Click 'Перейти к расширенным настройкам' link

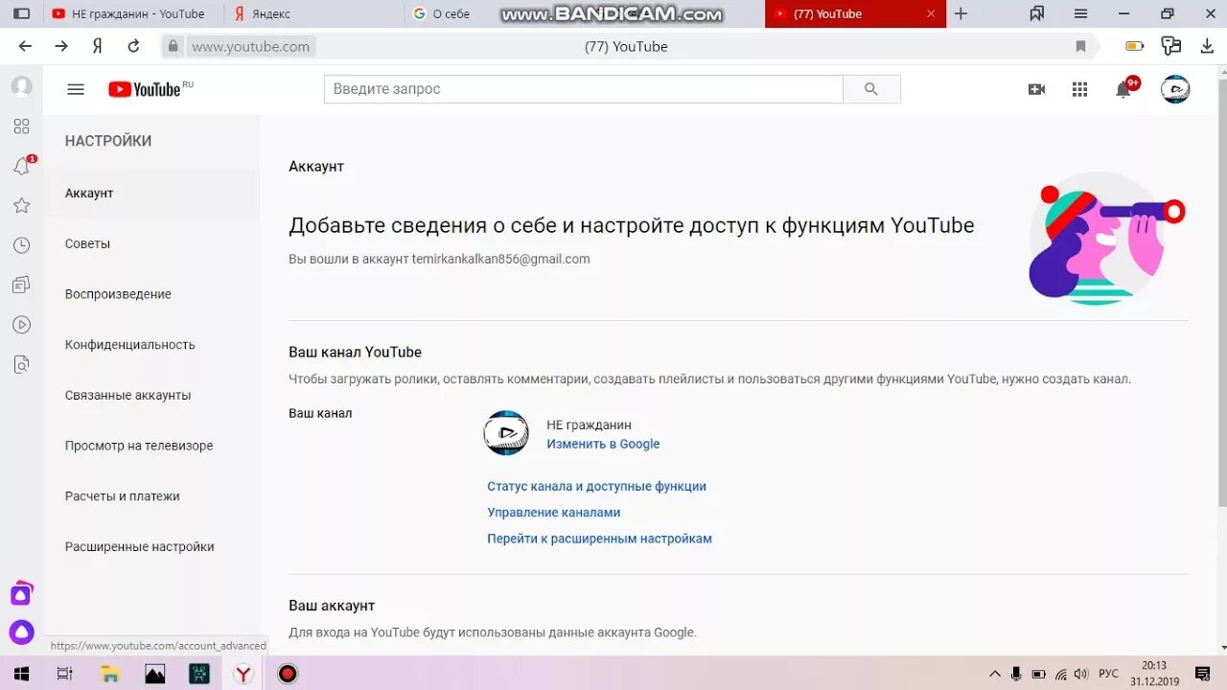tap(599, 539)
